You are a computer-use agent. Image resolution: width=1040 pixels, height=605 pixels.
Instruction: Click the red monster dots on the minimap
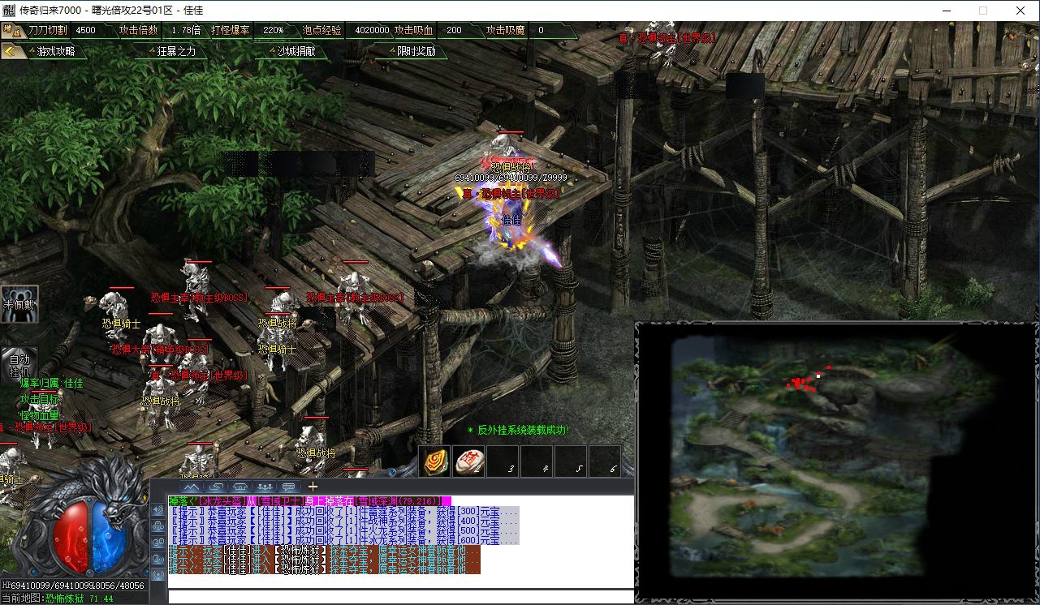click(x=801, y=382)
